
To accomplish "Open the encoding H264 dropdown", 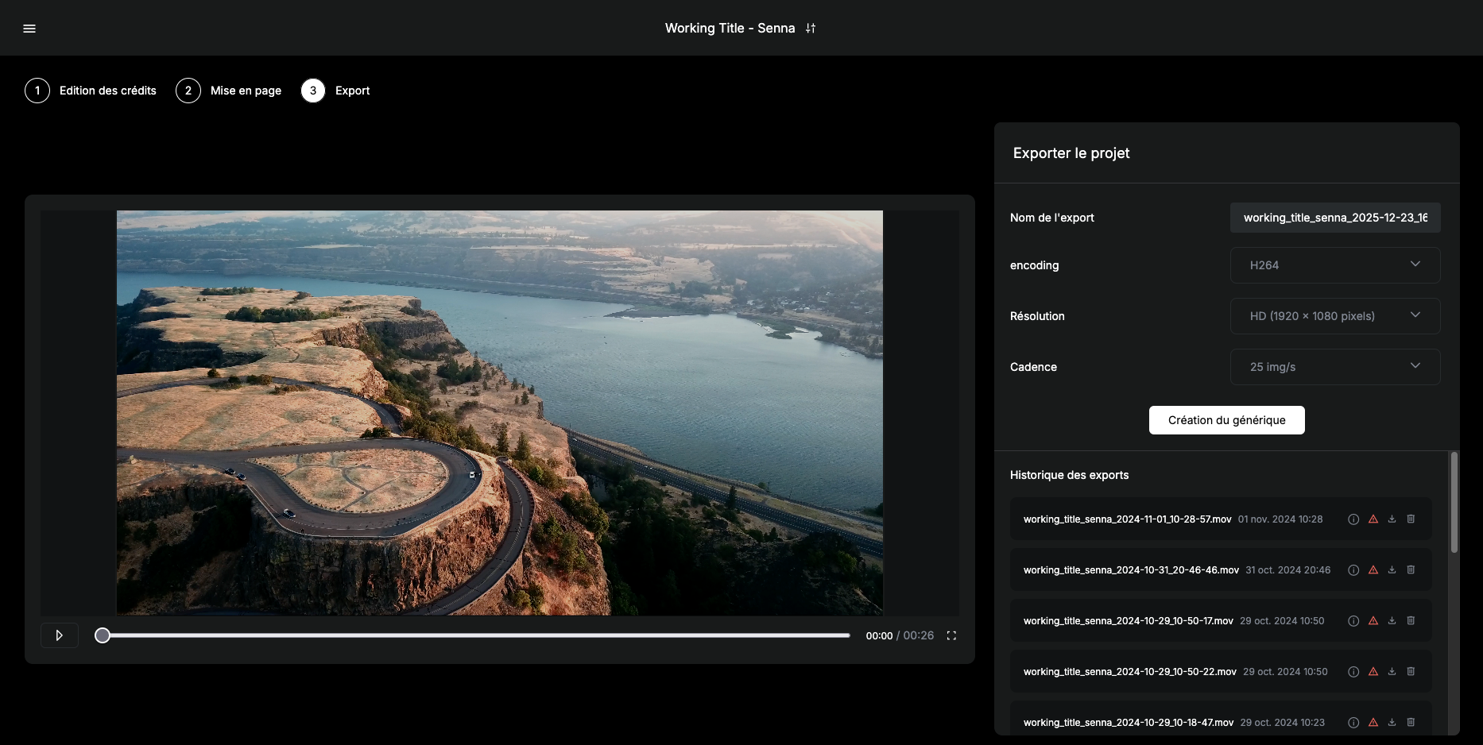I will 1334,265.
